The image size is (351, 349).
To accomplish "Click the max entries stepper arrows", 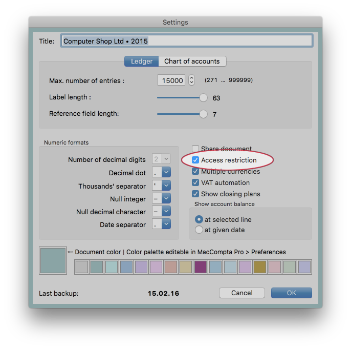I will click(191, 80).
